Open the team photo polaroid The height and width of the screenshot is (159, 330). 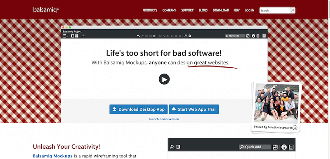click(x=276, y=107)
